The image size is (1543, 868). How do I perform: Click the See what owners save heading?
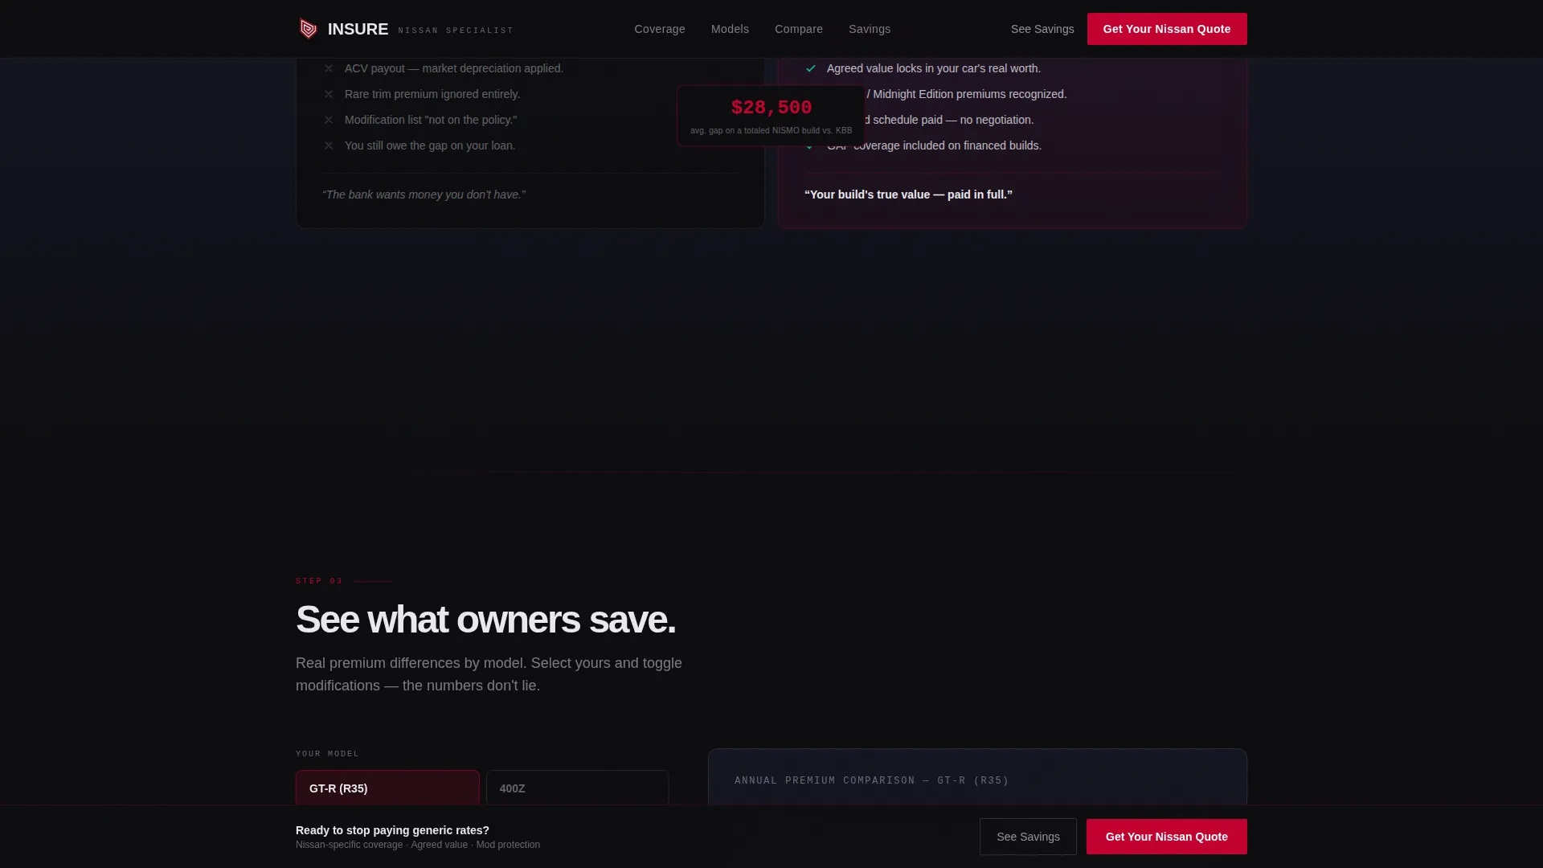click(485, 620)
